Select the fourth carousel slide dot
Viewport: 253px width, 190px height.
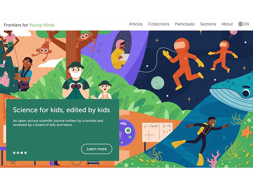tap(26, 153)
